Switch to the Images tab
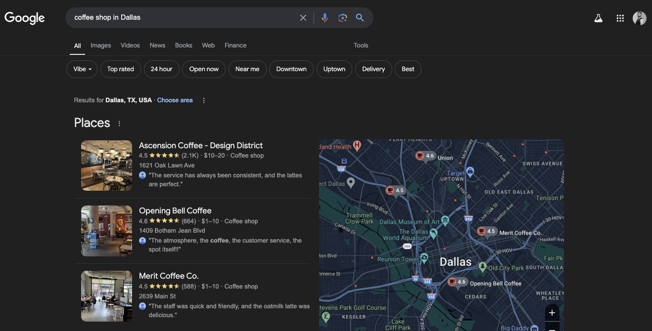652x331 pixels. tap(100, 45)
